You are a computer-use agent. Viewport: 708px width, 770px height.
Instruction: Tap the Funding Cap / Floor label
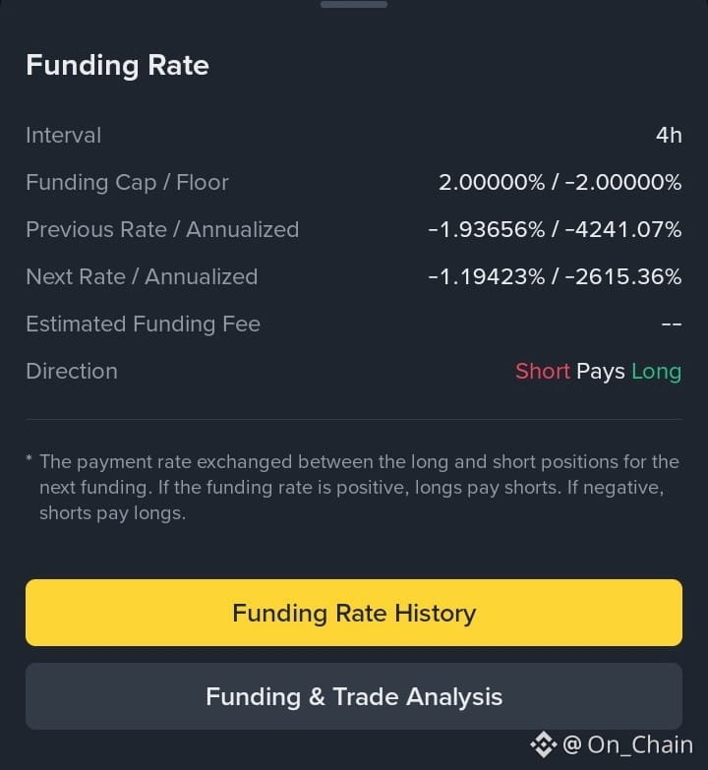[127, 183]
